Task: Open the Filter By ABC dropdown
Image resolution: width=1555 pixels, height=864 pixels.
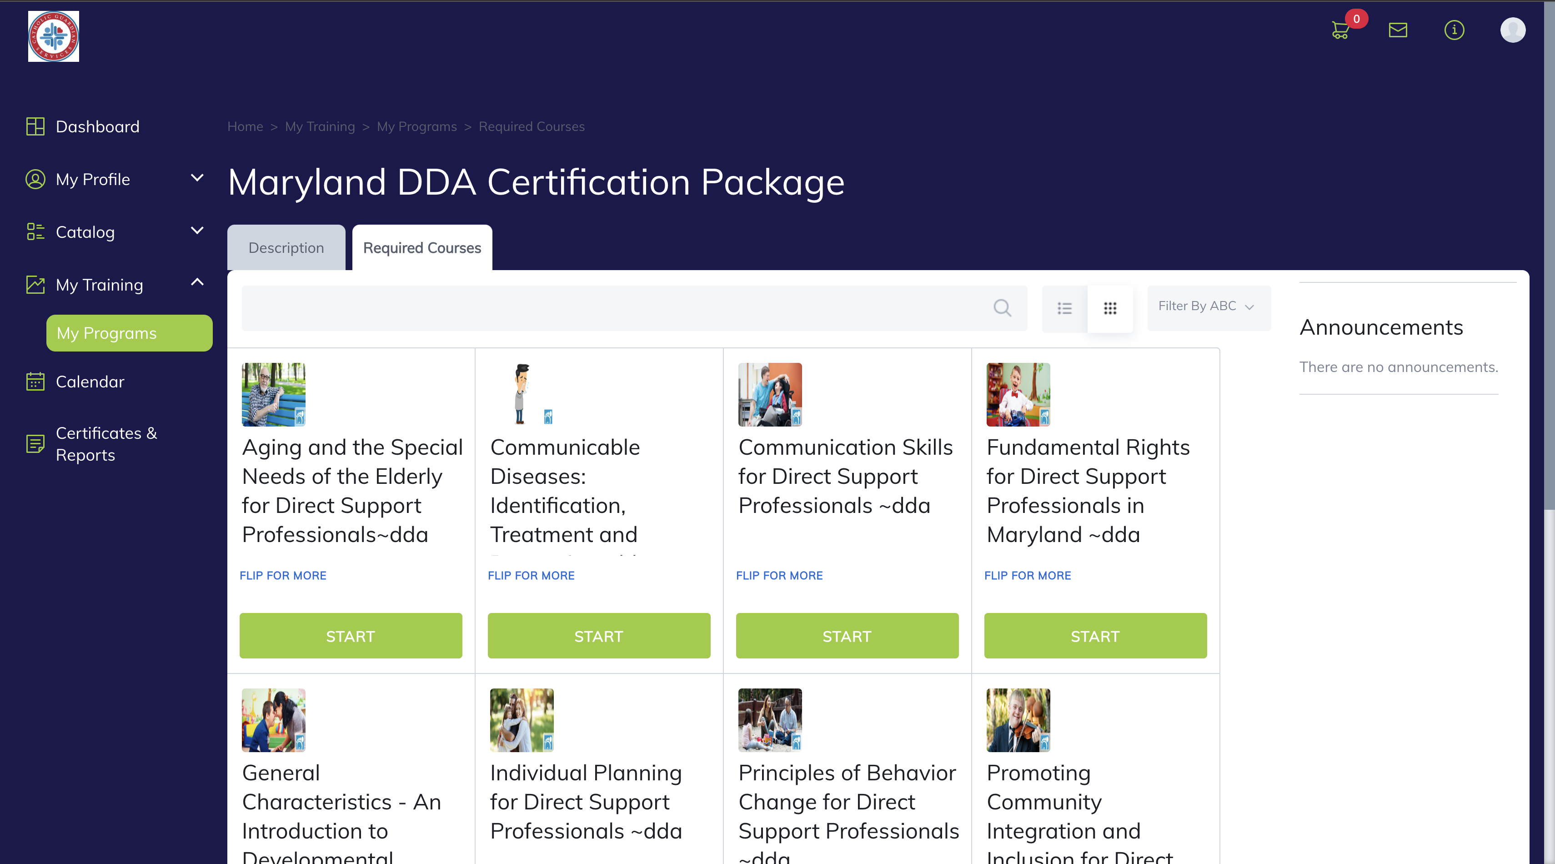Action: [x=1207, y=306]
